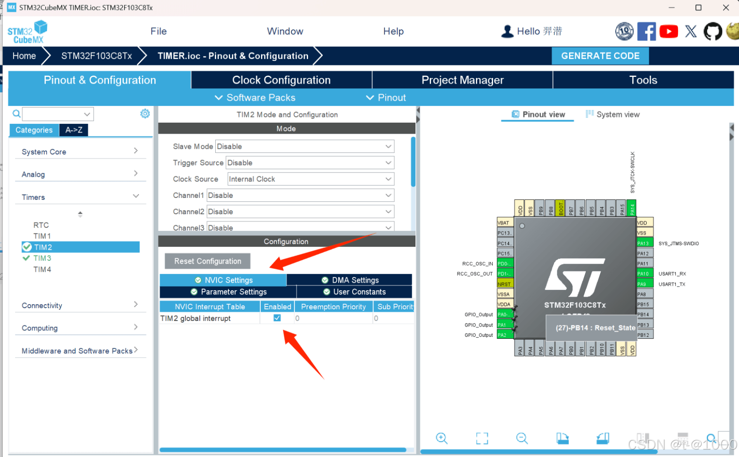This screenshot has width=739, height=457.
Task: Expand Middleware and Software Packs category
Action: [x=80, y=351]
